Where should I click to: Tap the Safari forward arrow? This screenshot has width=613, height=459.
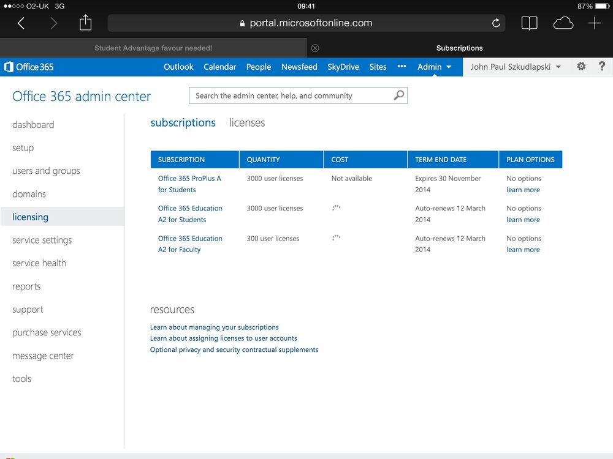[x=53, y=23]
